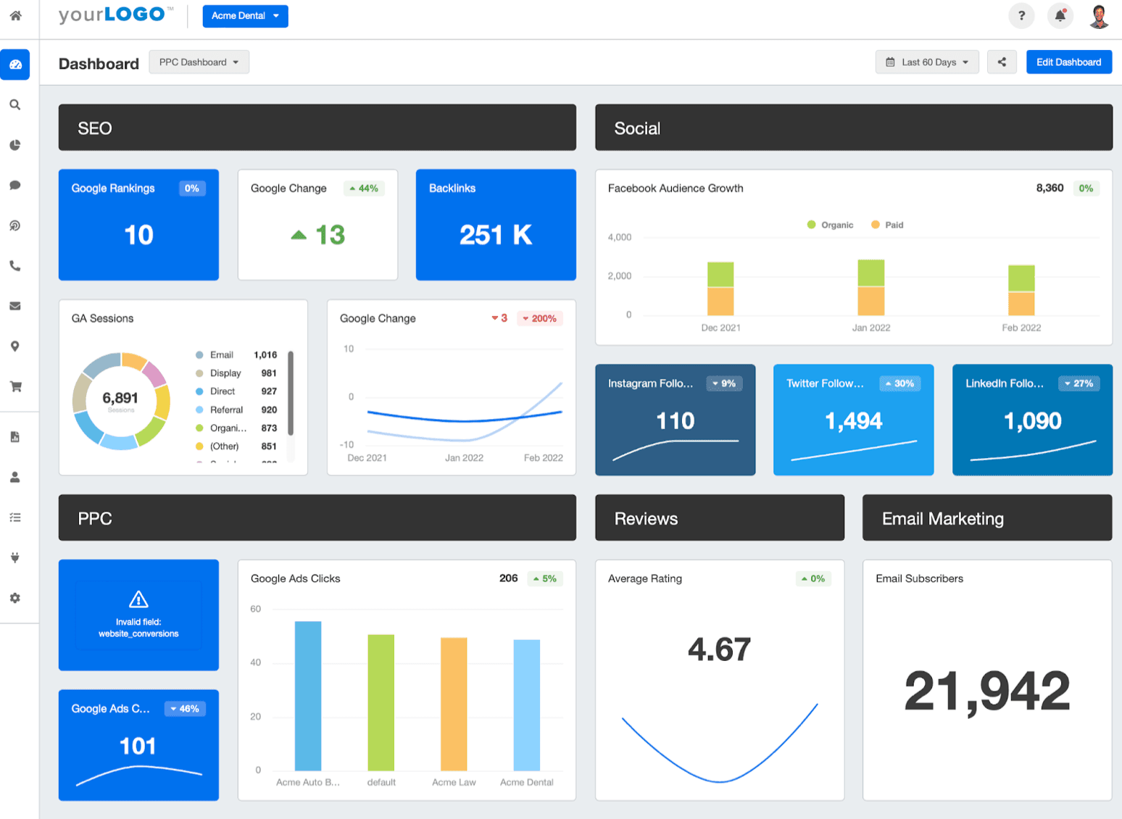Expand the Acme Dental client dropdown
The height and width of the screenshot is (819, 1122).
(245, 16)
